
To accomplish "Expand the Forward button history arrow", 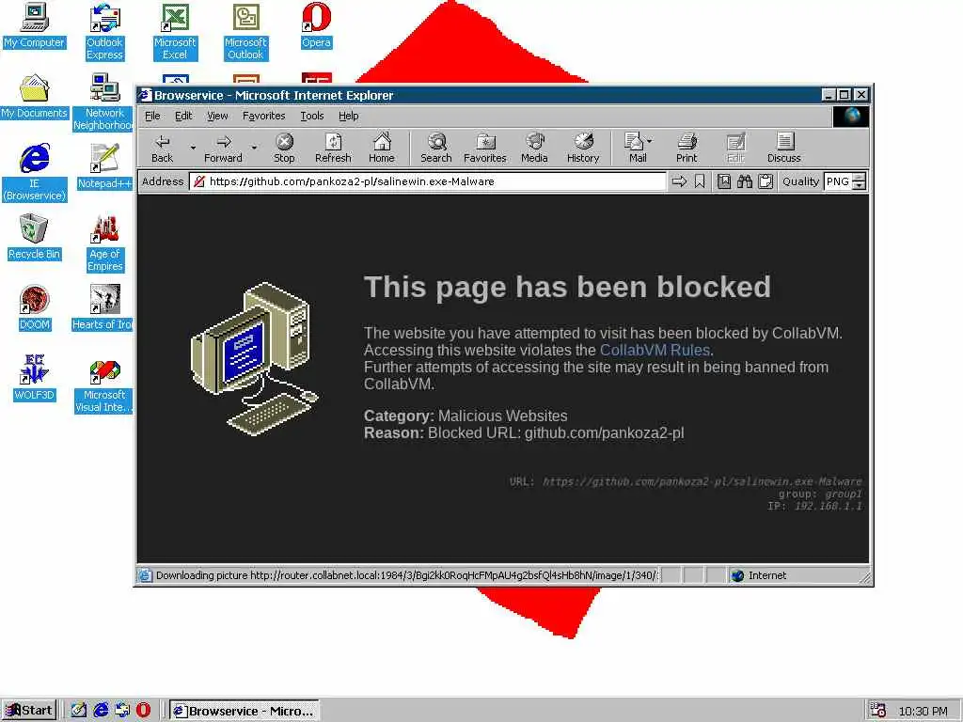I will [254, 148].
